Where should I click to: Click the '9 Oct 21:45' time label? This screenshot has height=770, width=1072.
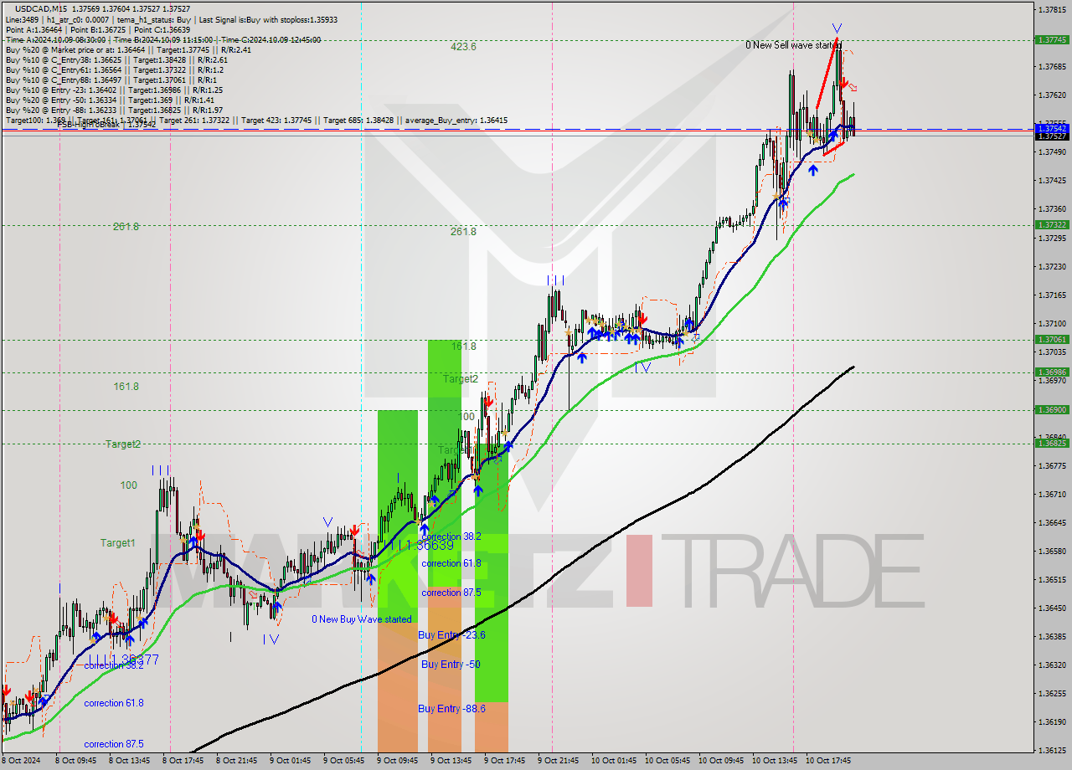coord(557,761)
